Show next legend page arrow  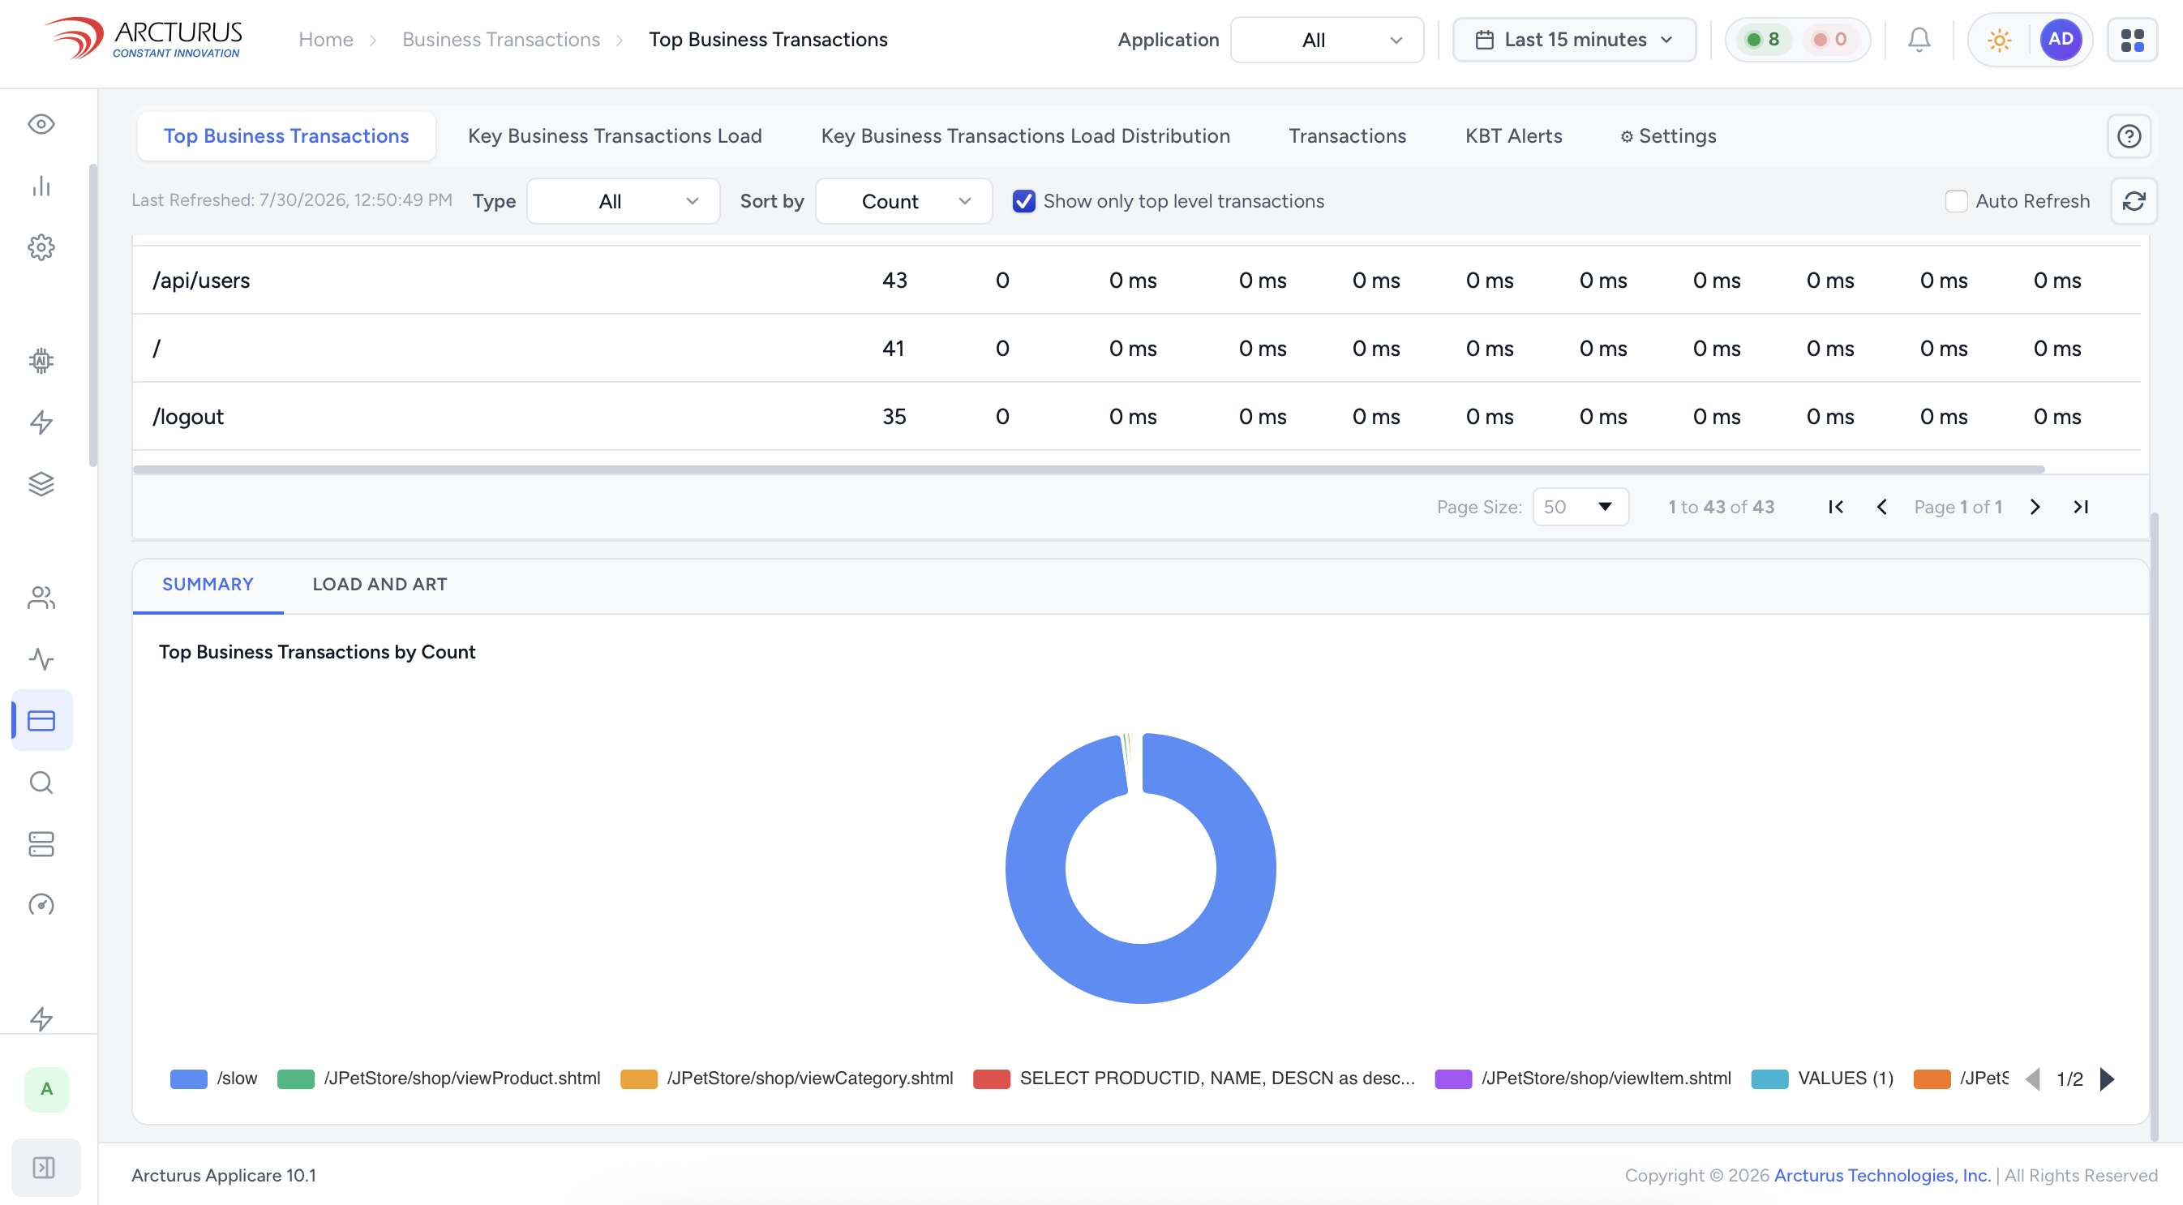[x=2108, y=1078]
